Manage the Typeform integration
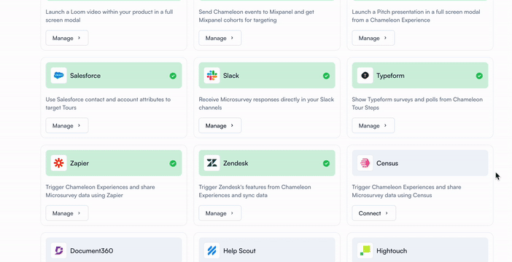Viewport: 512px width, 262px height. [373, 125]
